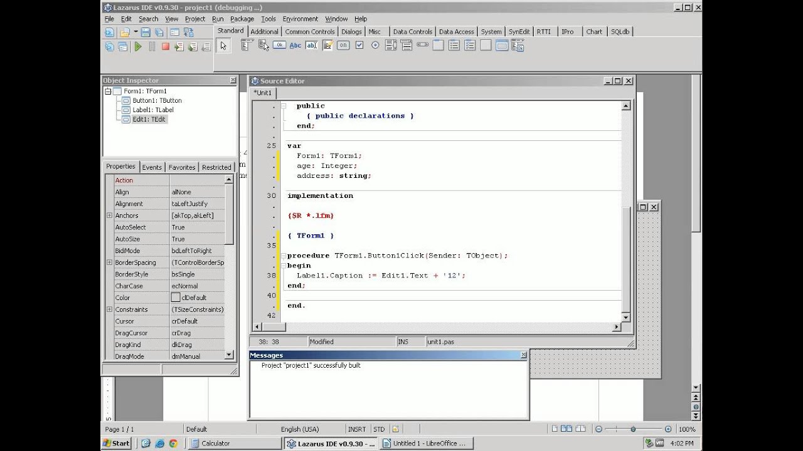
Task: Collapse the code fold at procedure TForm1.Button1Click
Action: click(x=284, y=256)
